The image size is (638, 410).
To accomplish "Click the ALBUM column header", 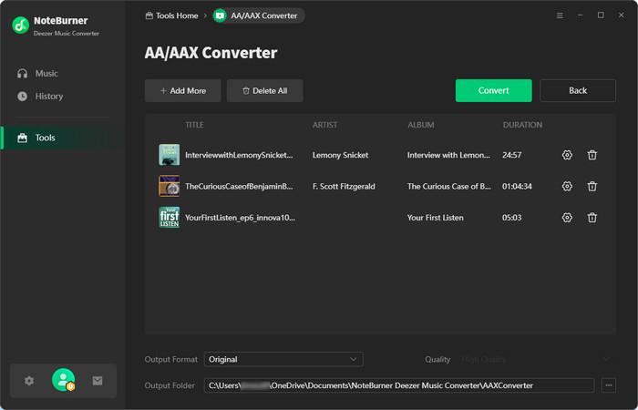I will coord(421,125).
